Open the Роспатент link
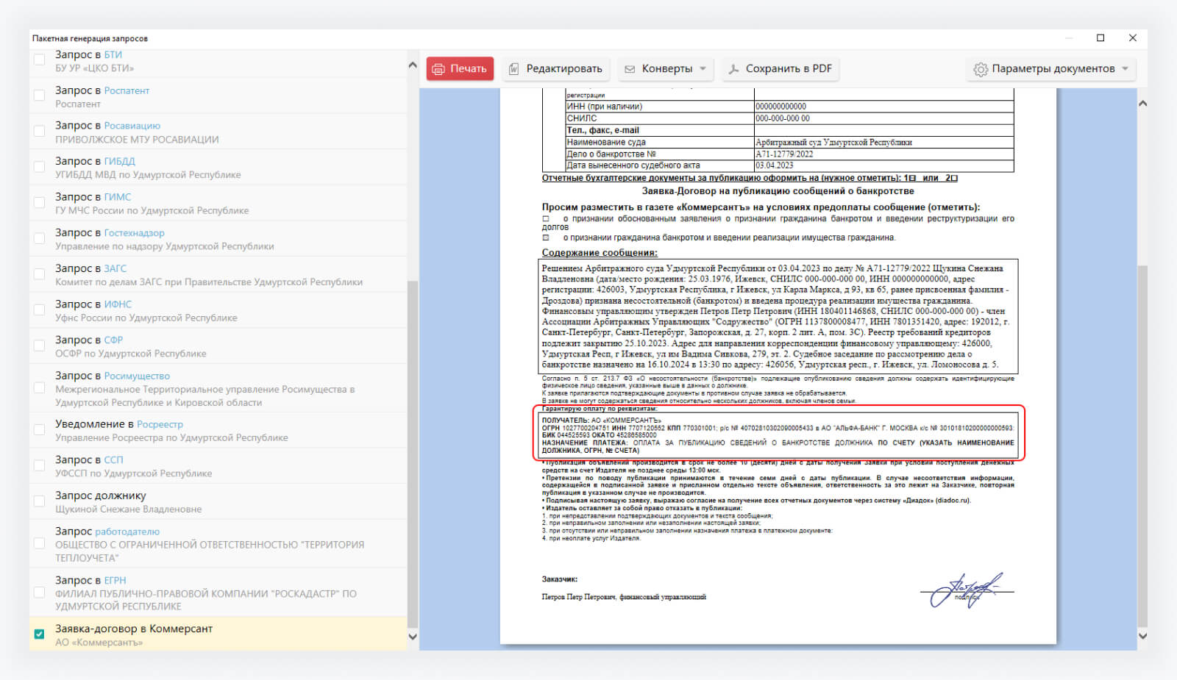 coord(127,90)
